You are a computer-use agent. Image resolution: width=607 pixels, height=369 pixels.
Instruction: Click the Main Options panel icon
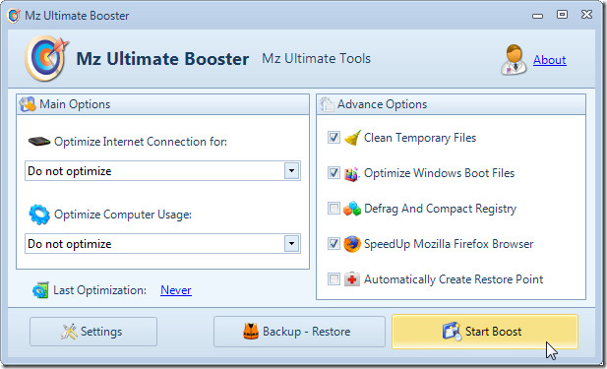pyautogui.click(x=28, y=104)
